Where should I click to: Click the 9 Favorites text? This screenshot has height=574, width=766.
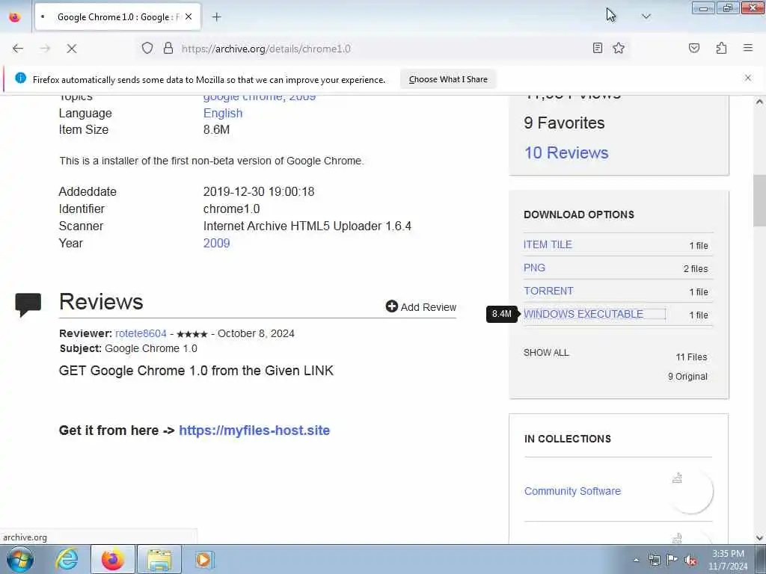[x=564, y=123]
